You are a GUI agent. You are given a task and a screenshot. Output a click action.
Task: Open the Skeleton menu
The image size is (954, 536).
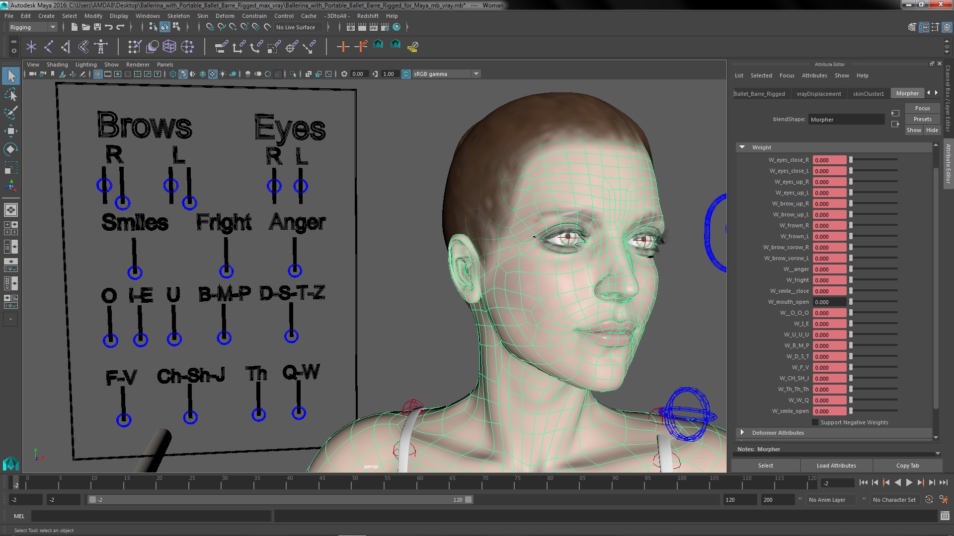click(178, 16)
